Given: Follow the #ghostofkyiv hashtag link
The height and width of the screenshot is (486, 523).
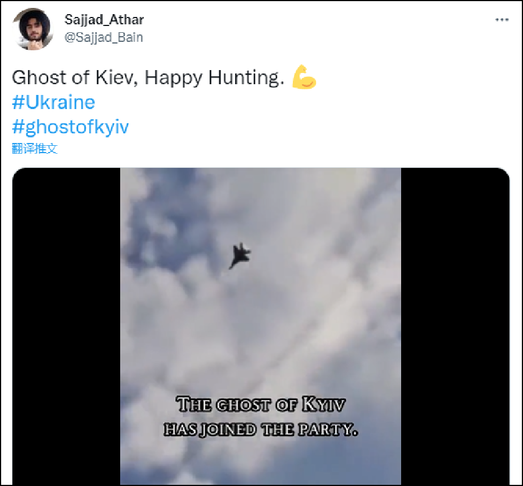Looking at the screenshot, I should (70, 127).
